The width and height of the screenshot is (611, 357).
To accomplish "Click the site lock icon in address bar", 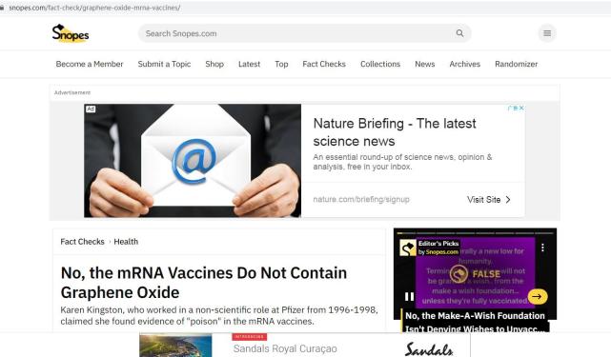I will 2,8.
